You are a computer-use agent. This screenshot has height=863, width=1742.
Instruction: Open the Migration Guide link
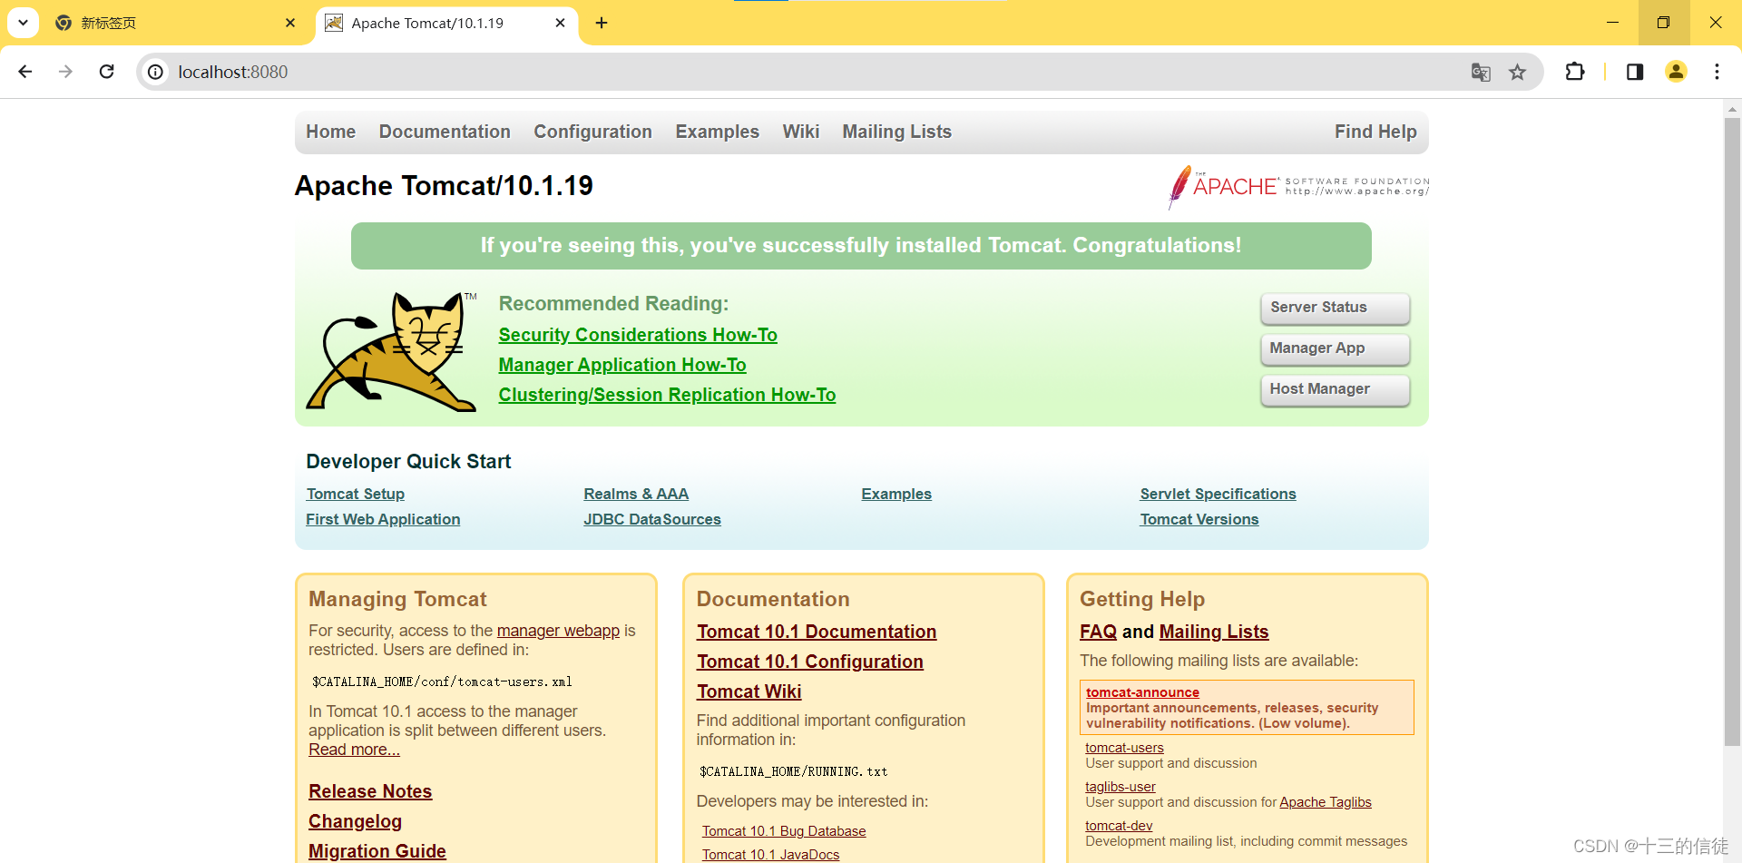tap(377, 851)
